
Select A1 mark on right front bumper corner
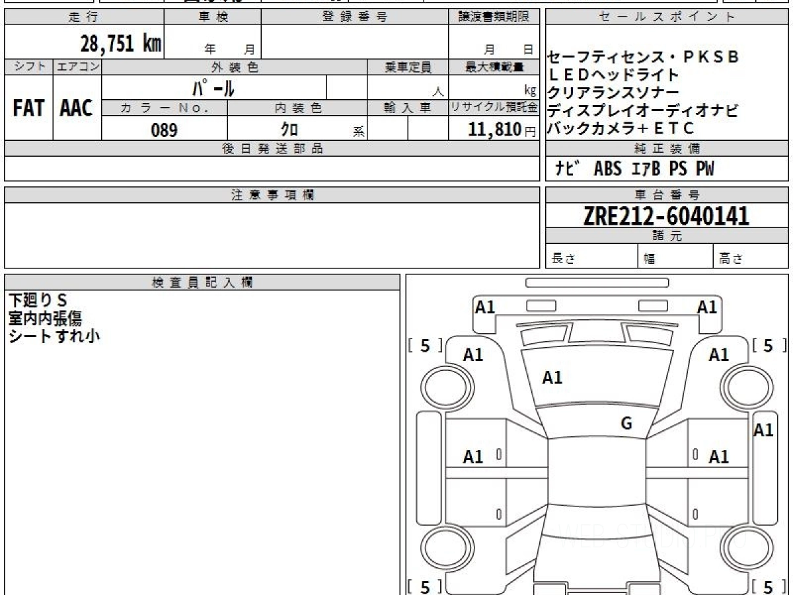pos(707,307)
